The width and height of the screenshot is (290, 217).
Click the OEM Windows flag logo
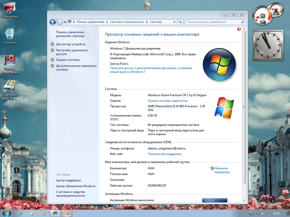point(224,108)
